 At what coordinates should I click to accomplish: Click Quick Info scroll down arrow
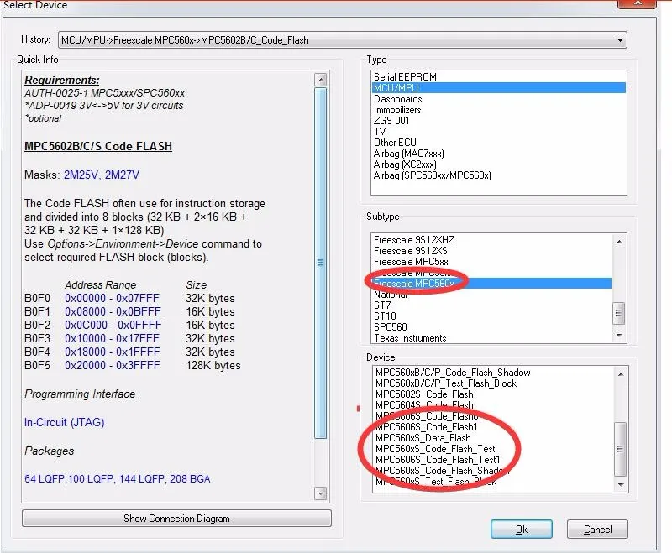coord(320,493)
